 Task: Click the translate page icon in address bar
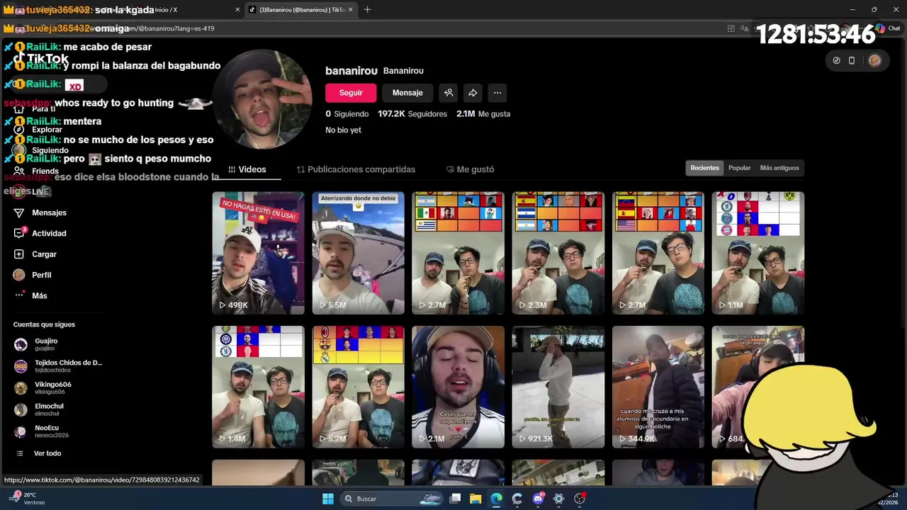[x=745, y=28]
